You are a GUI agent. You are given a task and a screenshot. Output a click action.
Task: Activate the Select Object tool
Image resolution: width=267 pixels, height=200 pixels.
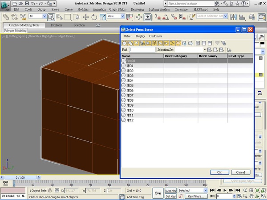tap(51, 17)
